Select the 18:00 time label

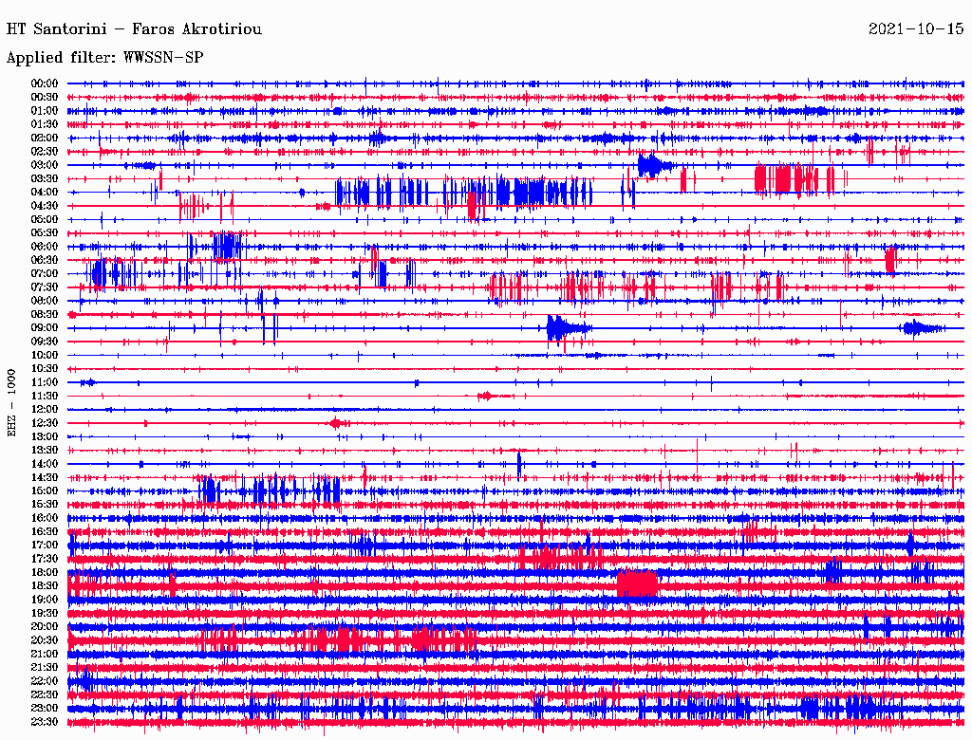click(x=45, y=573)
